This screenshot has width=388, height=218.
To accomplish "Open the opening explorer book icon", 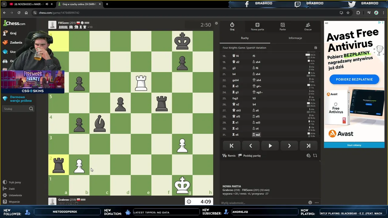I will pos(316,48).
